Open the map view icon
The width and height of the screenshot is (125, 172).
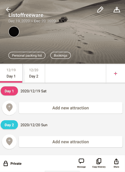(x=117, y=10)
